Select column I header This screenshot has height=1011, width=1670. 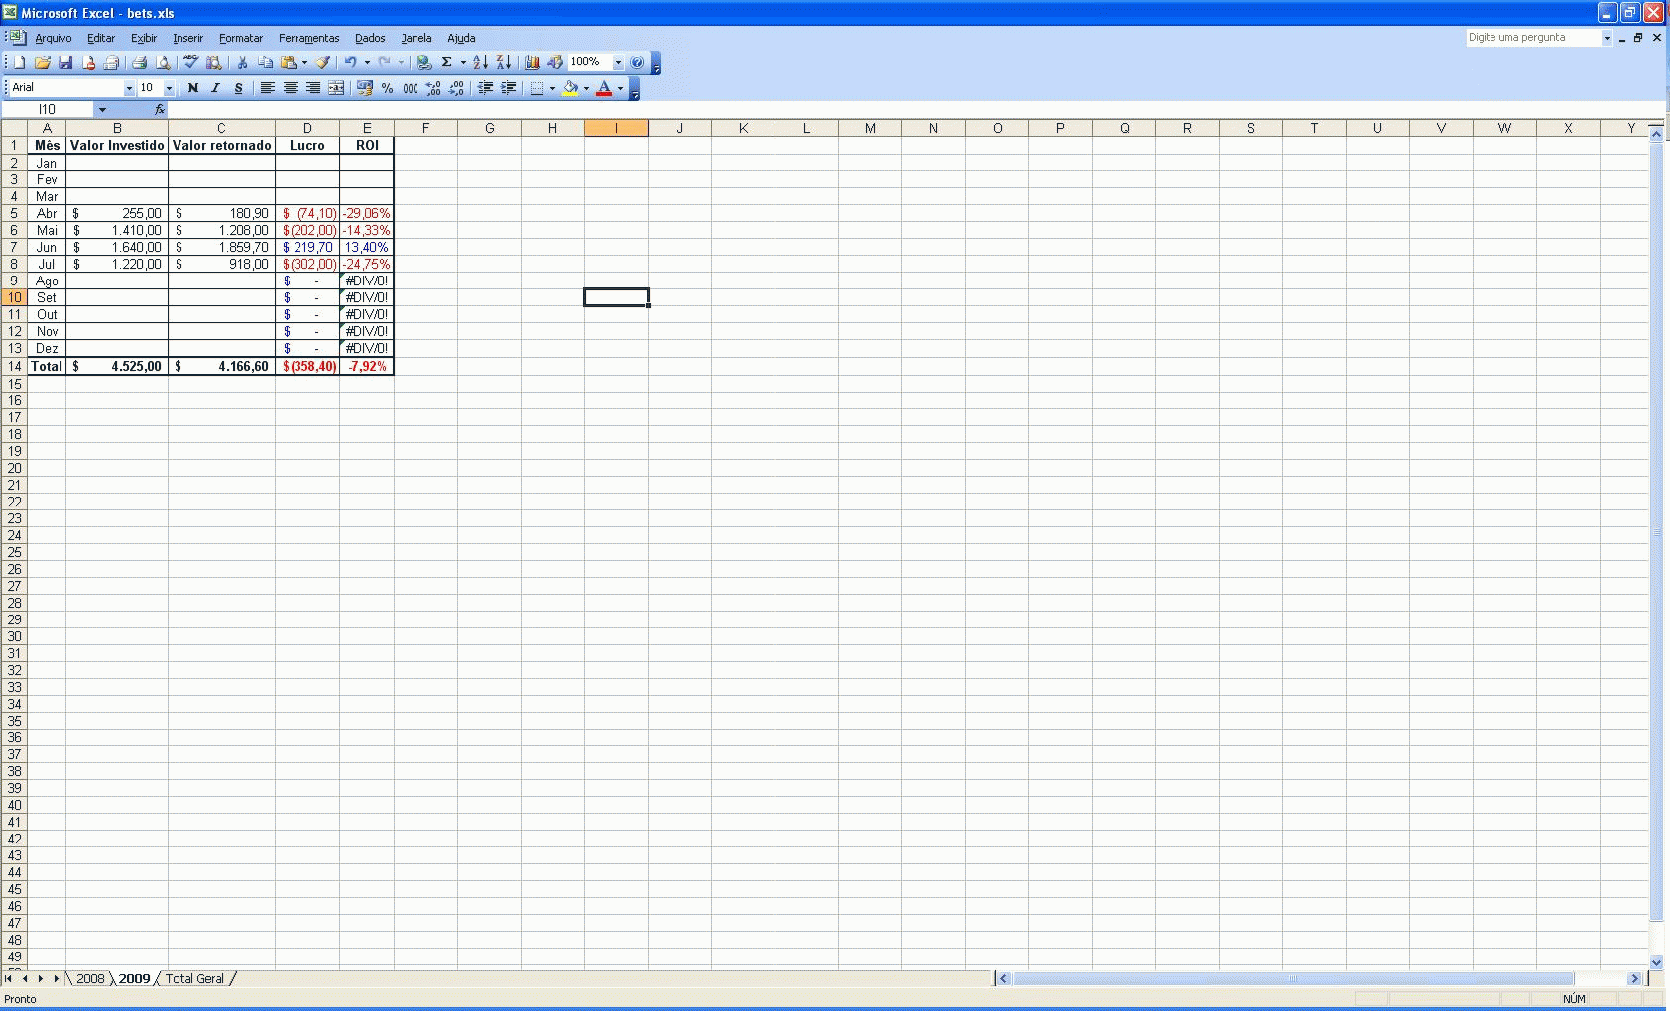[616, 128]
